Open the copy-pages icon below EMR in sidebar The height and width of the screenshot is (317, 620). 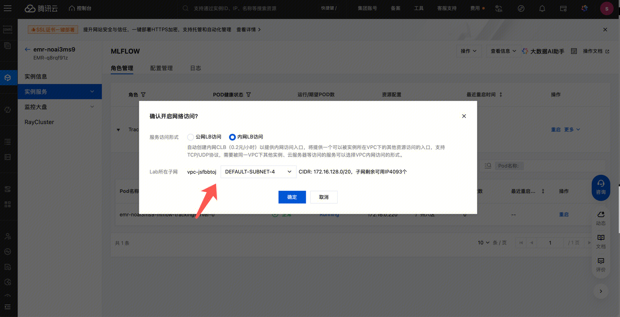pos(7,46)
